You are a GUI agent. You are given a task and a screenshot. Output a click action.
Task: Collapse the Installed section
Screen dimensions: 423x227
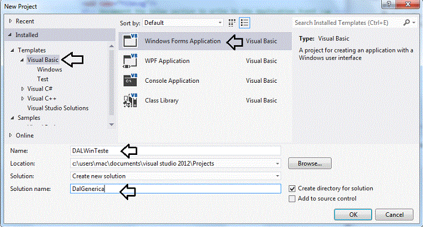pyautogui.click(x=10, y=35)
